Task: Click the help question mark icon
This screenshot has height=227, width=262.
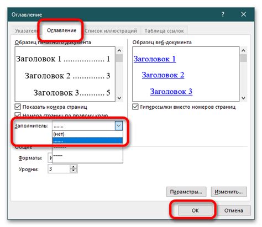Action: coord(223,14)
